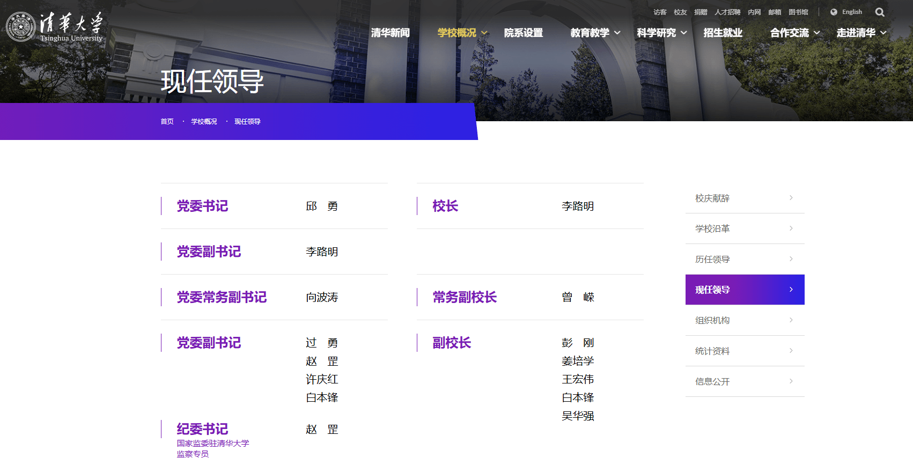The height and width of the screenshot is (465, 913).
Task: Click the name 姜培学
Action: pyautogui.click(x=578, y=361)
